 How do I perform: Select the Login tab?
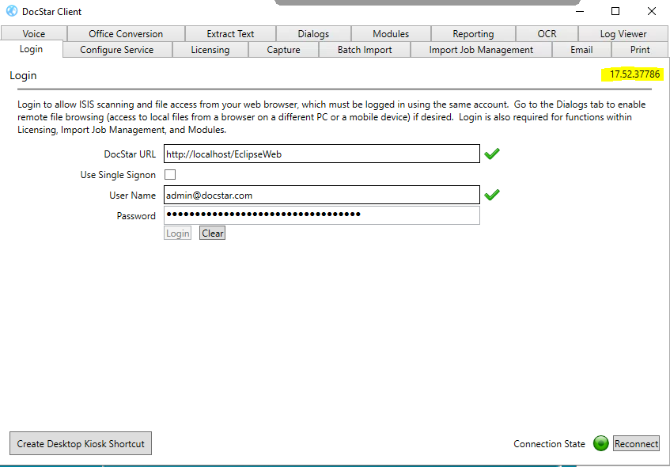31,49
